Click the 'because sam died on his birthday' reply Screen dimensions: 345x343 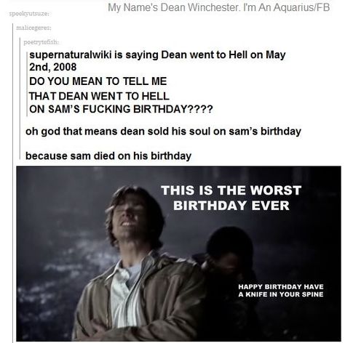(x=108, y=156)
